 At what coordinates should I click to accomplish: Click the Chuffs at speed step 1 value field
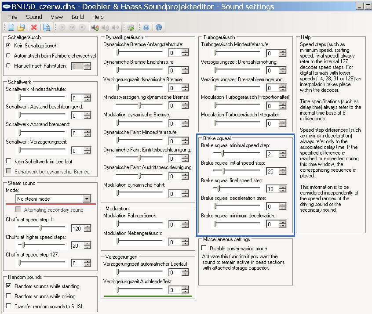click(77, 228)
